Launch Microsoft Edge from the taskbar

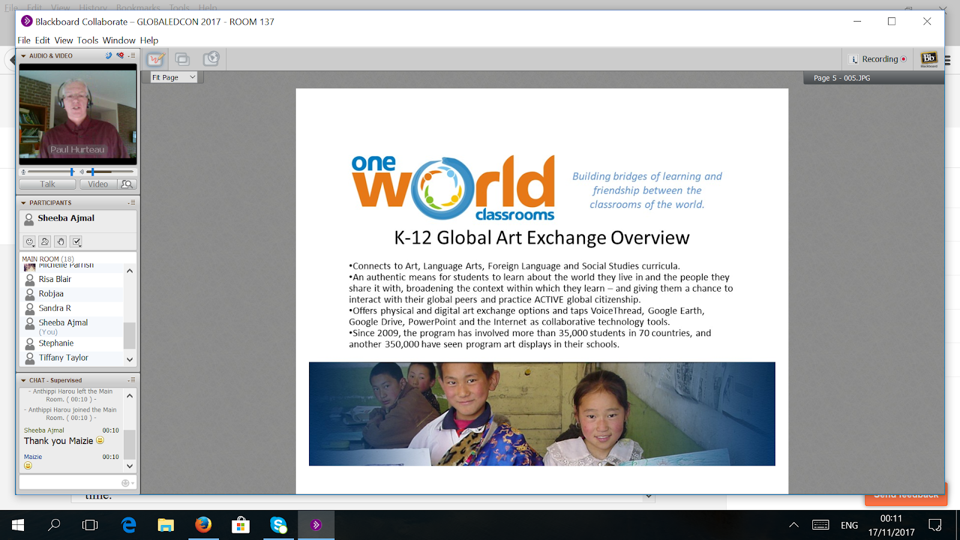click(128, 525)
